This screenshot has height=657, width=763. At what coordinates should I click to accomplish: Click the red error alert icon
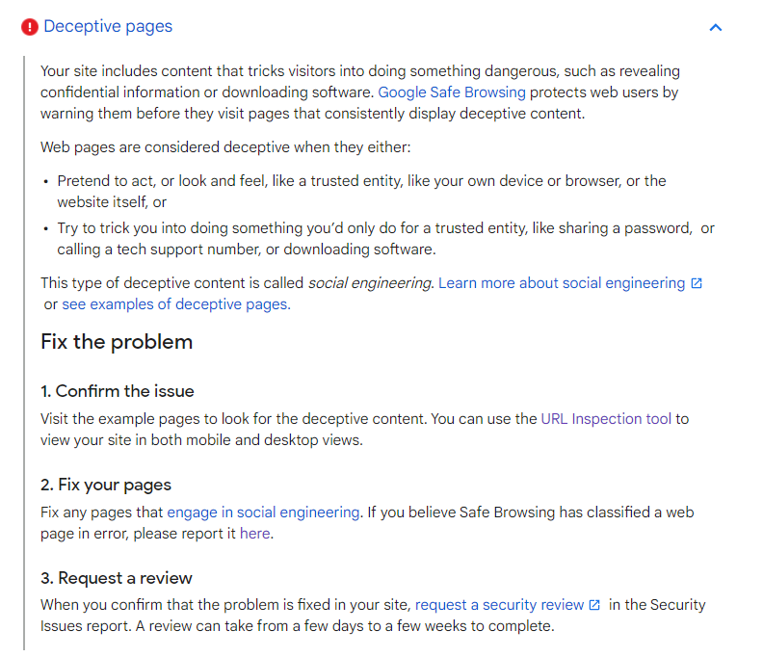(x=30, y=27)
